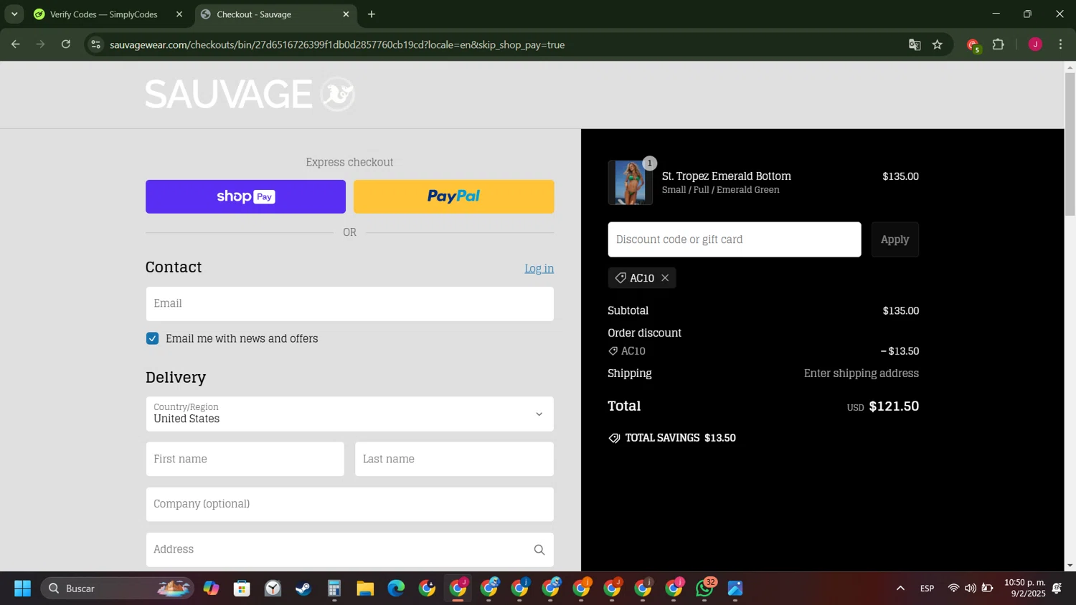The width and height of the screenshot is (1076, 605).
Task: Click the scrollbar down arrow
Action: tap(1070, 566)
